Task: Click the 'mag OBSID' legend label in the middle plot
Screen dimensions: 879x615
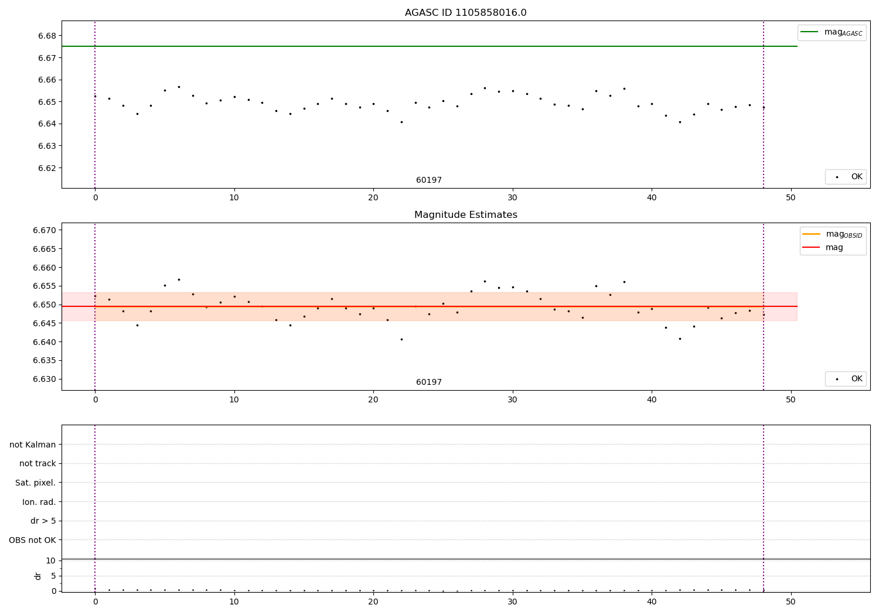Action: [844, 235]
